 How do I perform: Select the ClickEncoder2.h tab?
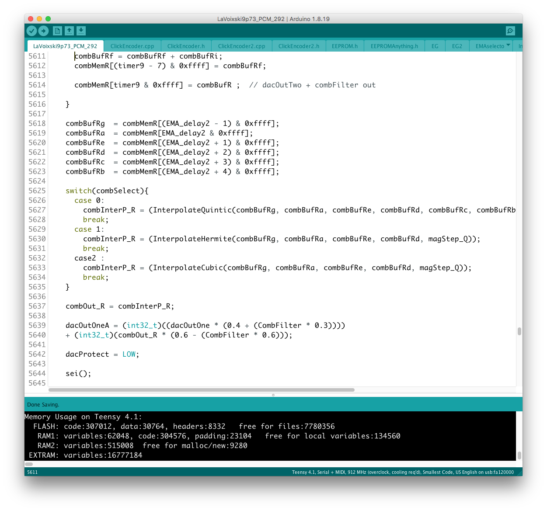tap(299, 46)
